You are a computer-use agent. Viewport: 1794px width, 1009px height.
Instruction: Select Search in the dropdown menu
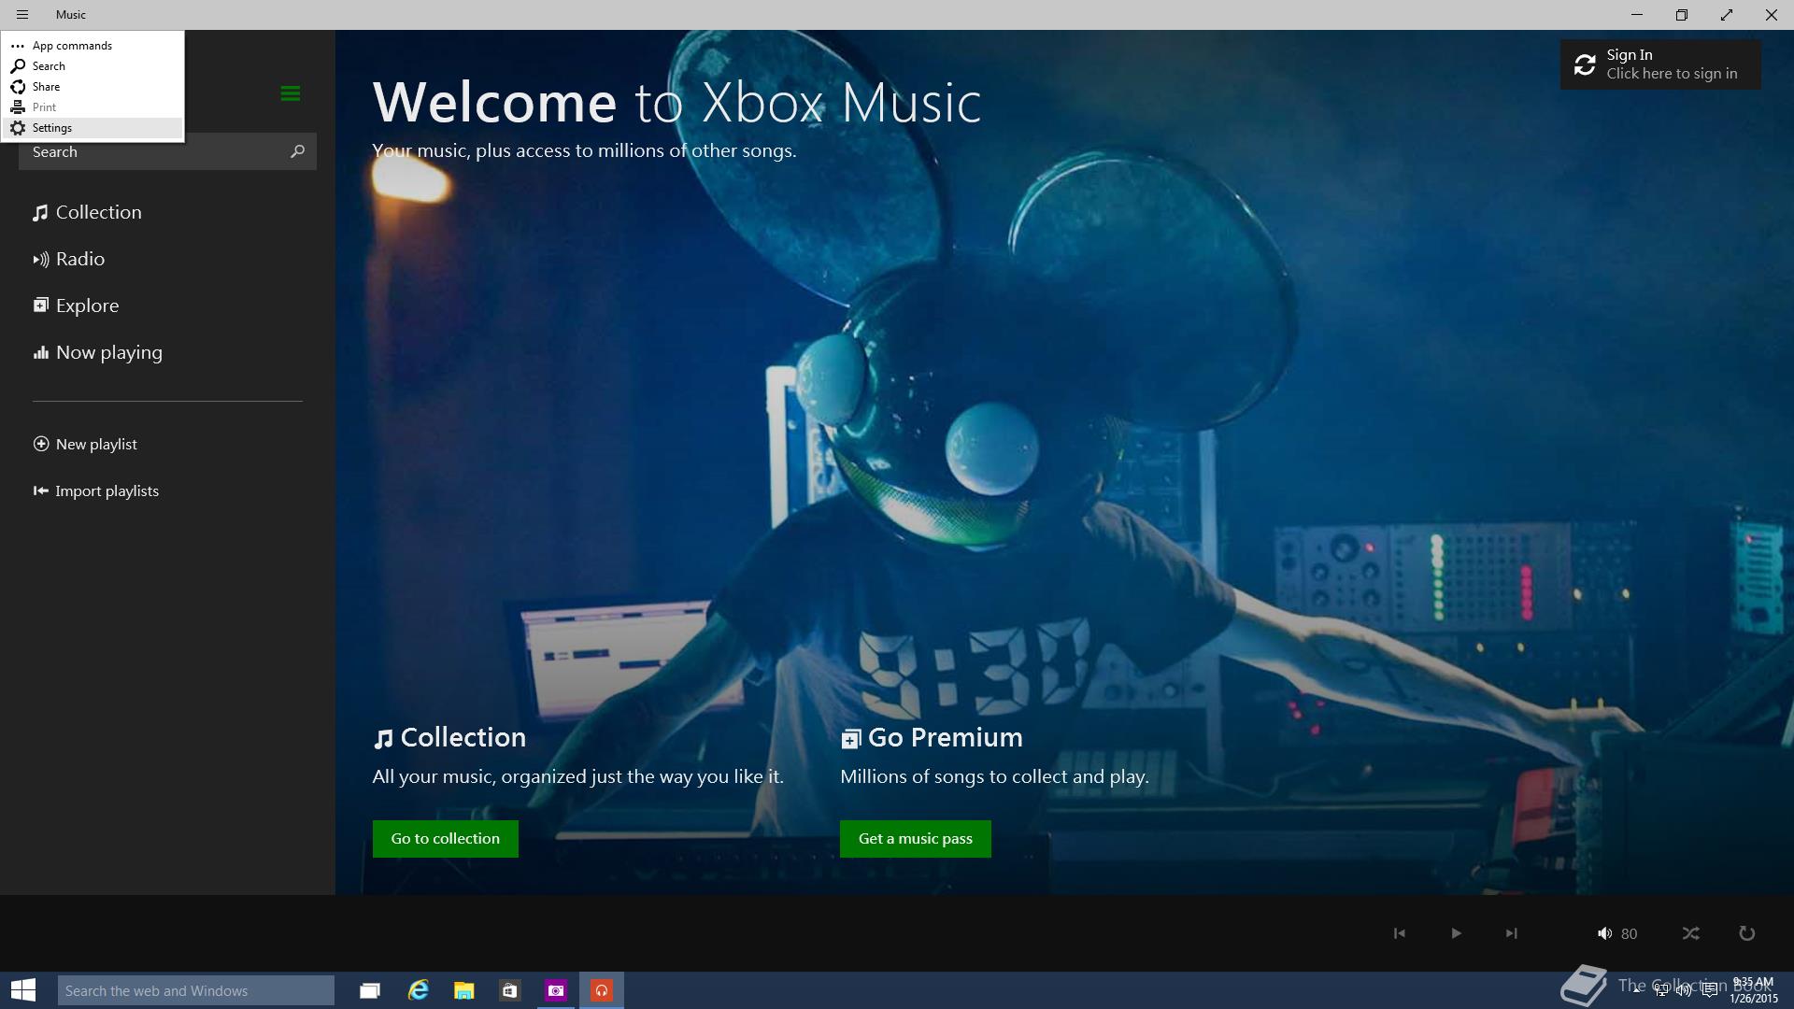pyautogui.click(x=92, y=65)
